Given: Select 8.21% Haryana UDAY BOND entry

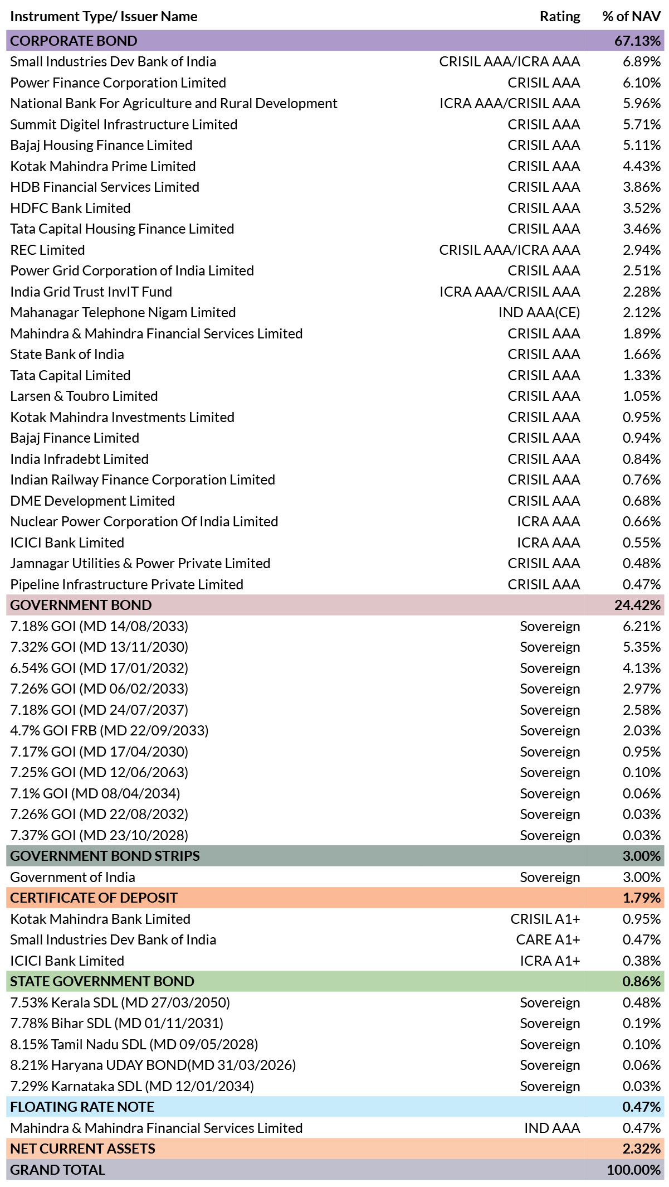Looking at the screenshot, I should point(153,1065).
